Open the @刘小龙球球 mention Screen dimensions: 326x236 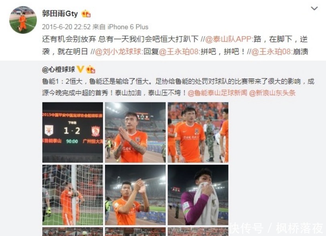(x=118, y=52)
